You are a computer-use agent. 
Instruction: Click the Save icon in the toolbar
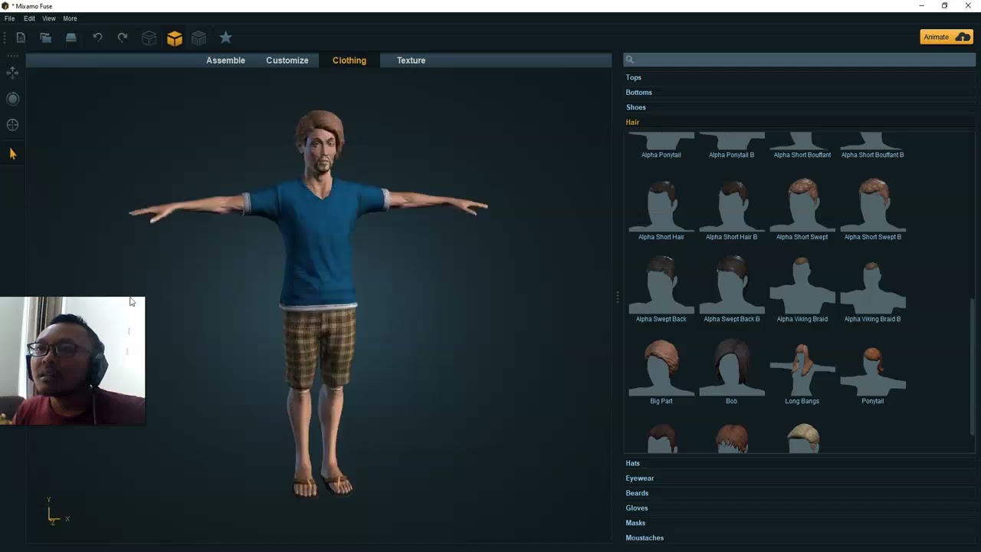[x=71, y=38]
